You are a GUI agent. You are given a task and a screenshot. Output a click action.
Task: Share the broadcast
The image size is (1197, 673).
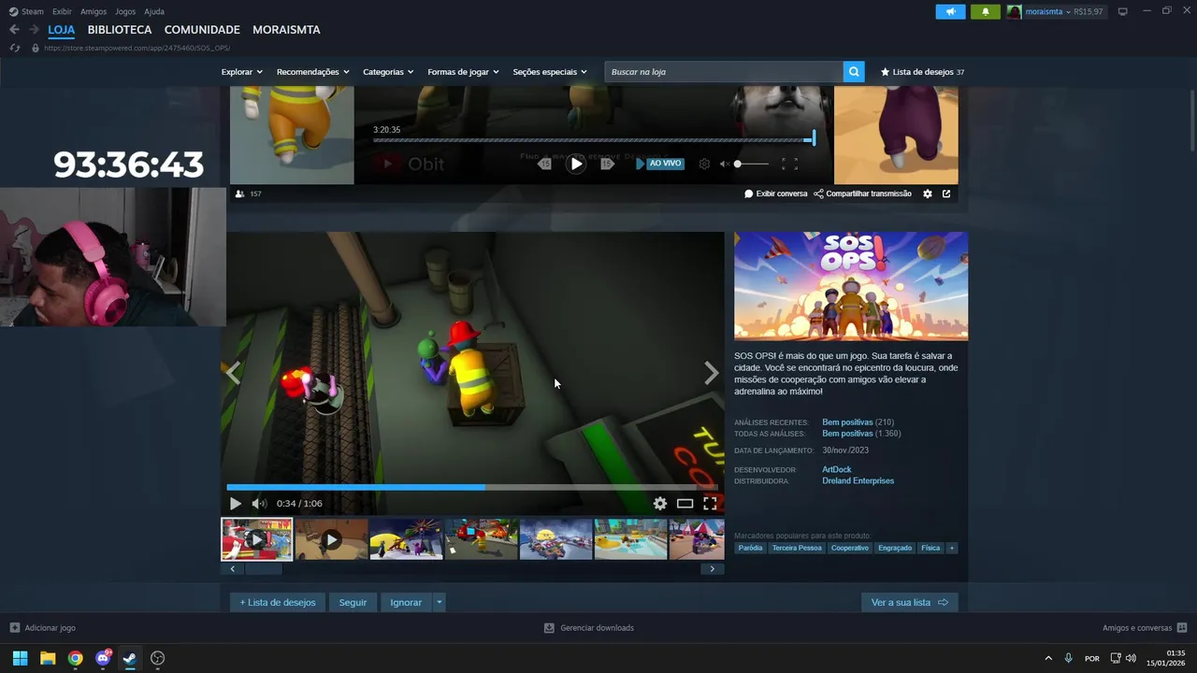[x=862, y=193]
